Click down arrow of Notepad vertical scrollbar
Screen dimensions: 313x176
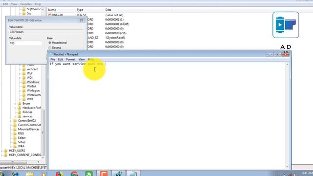287,167
